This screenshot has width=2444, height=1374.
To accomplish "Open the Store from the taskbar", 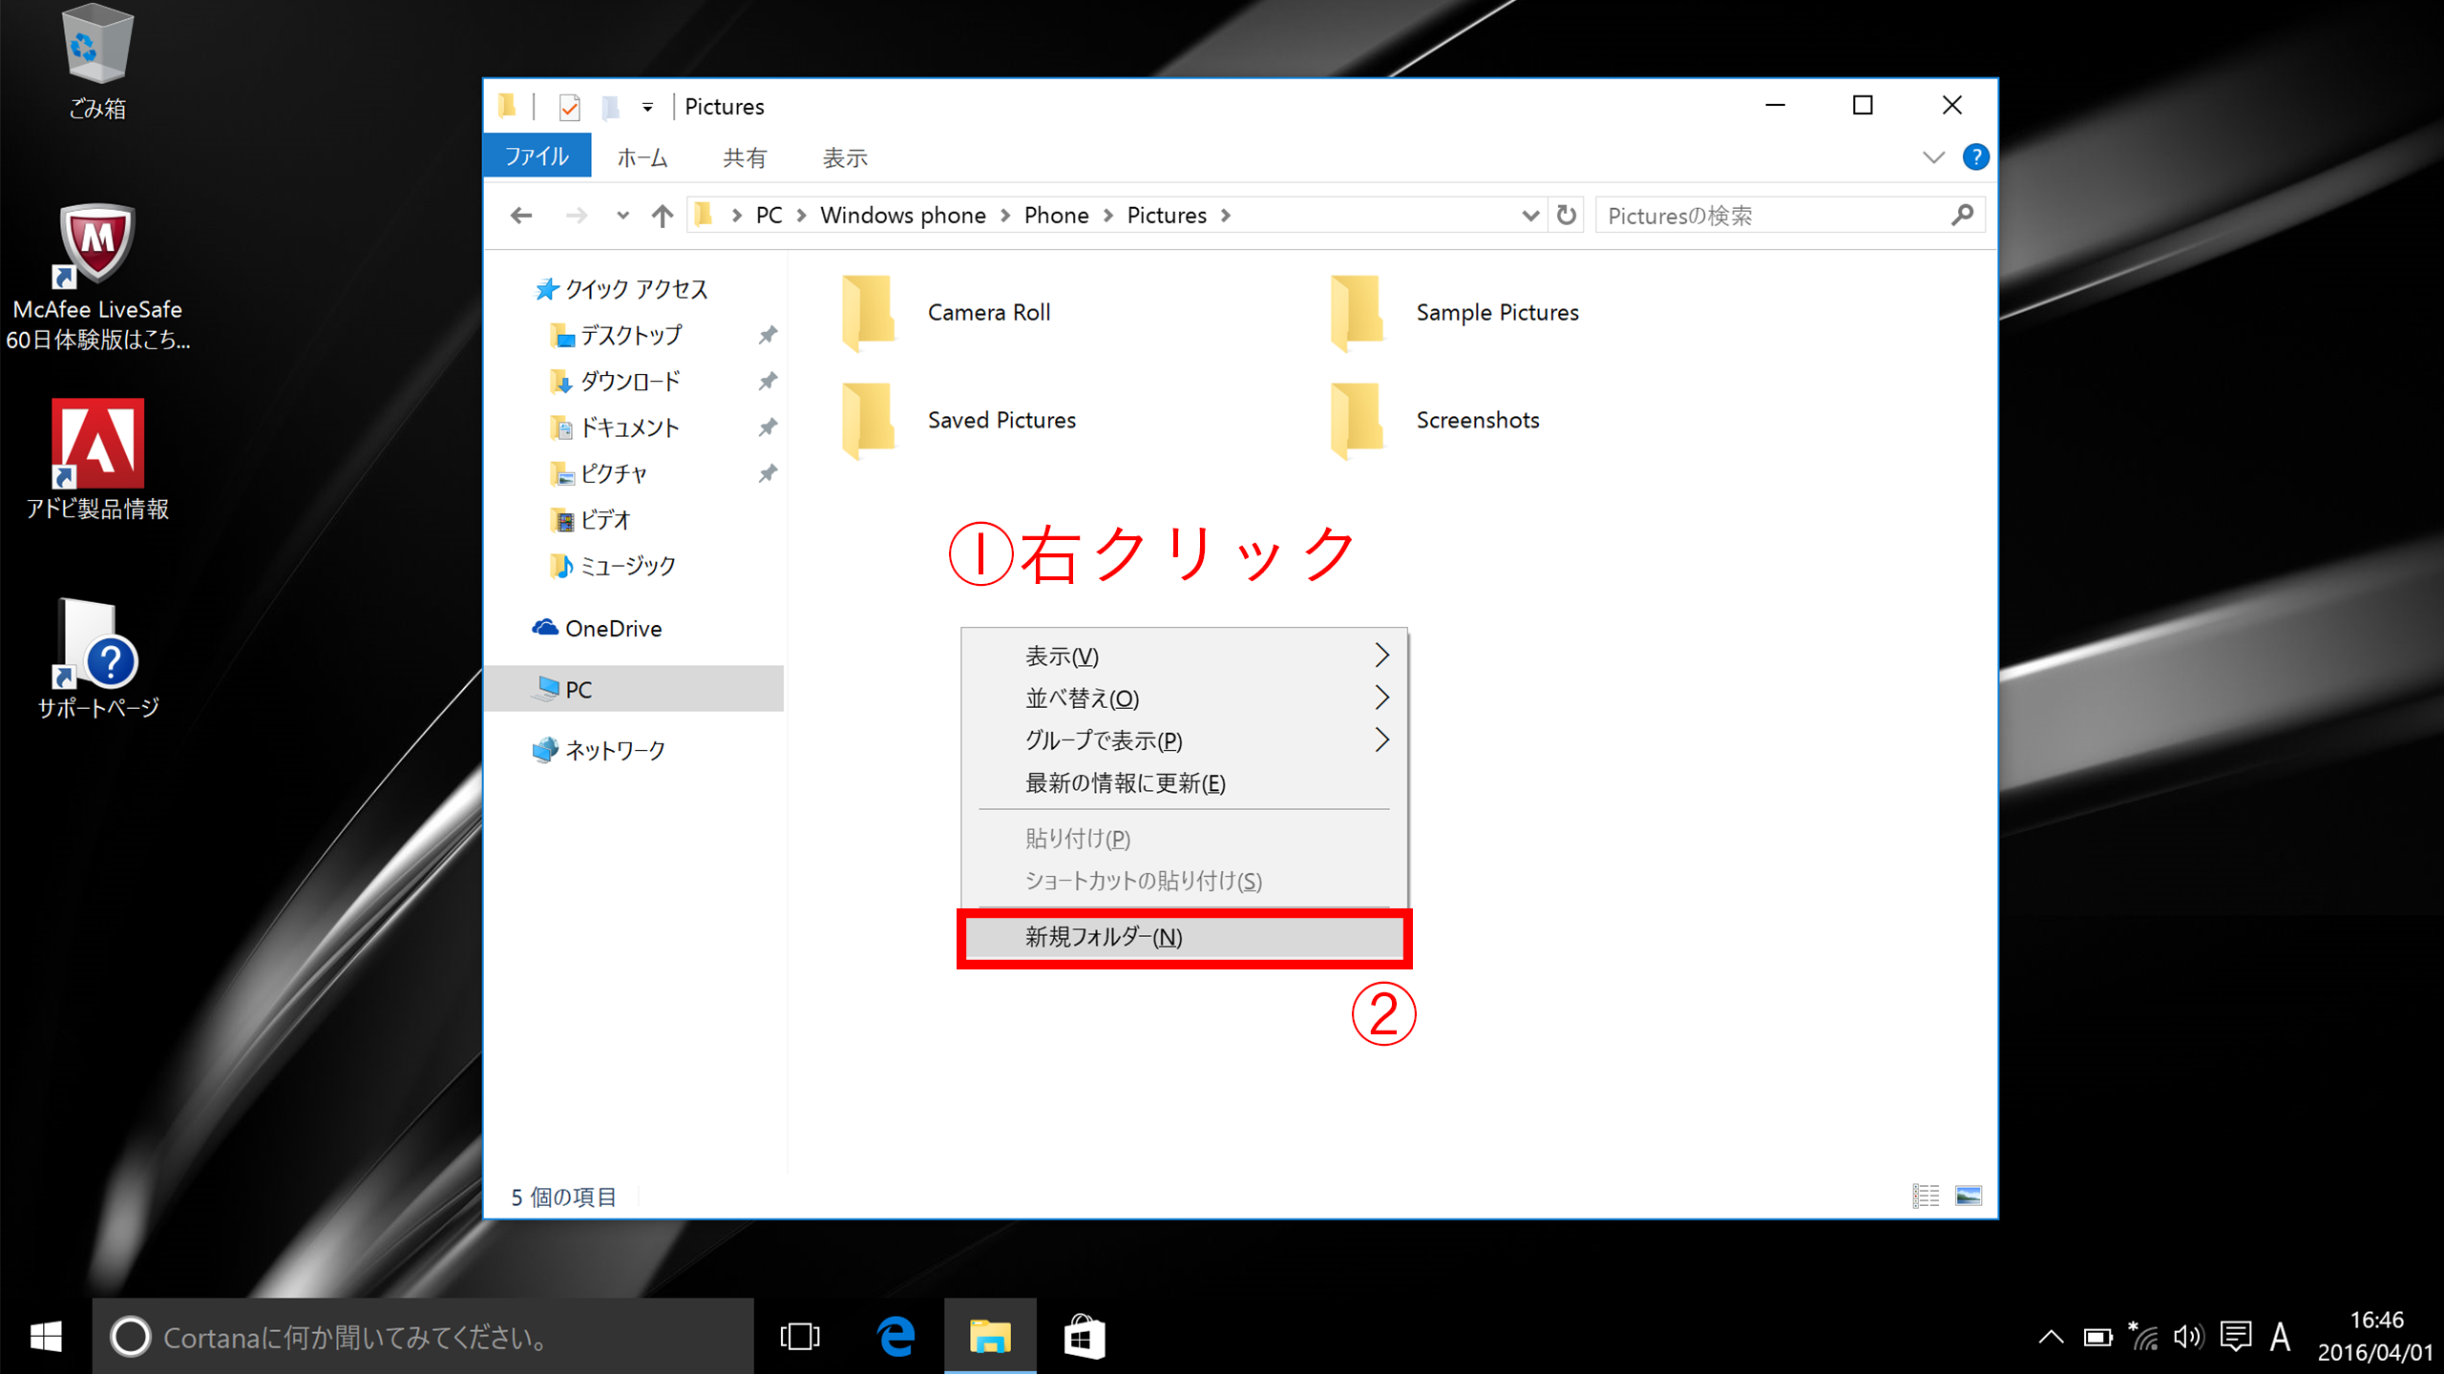I will pyautogui.click(x=1085, y=1336).
